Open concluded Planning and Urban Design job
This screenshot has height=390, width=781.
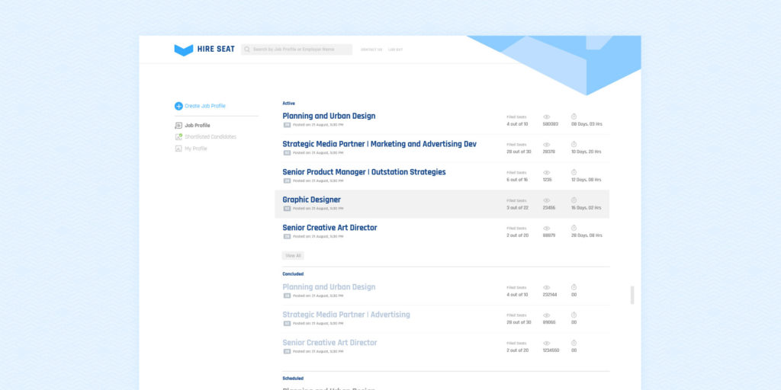tap(329, 287)
